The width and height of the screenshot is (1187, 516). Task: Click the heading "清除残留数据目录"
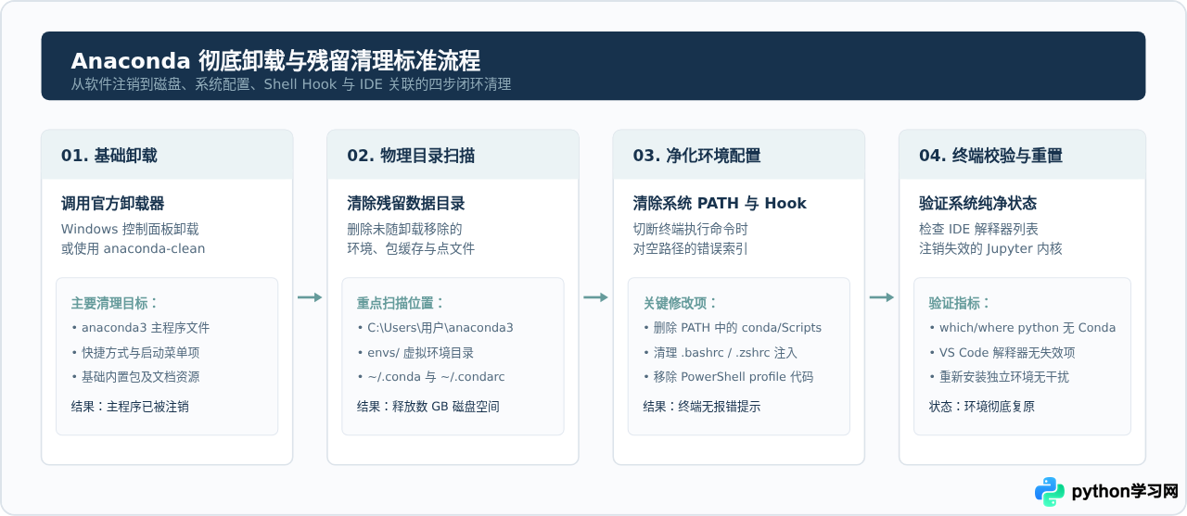[x=406, y=204]
